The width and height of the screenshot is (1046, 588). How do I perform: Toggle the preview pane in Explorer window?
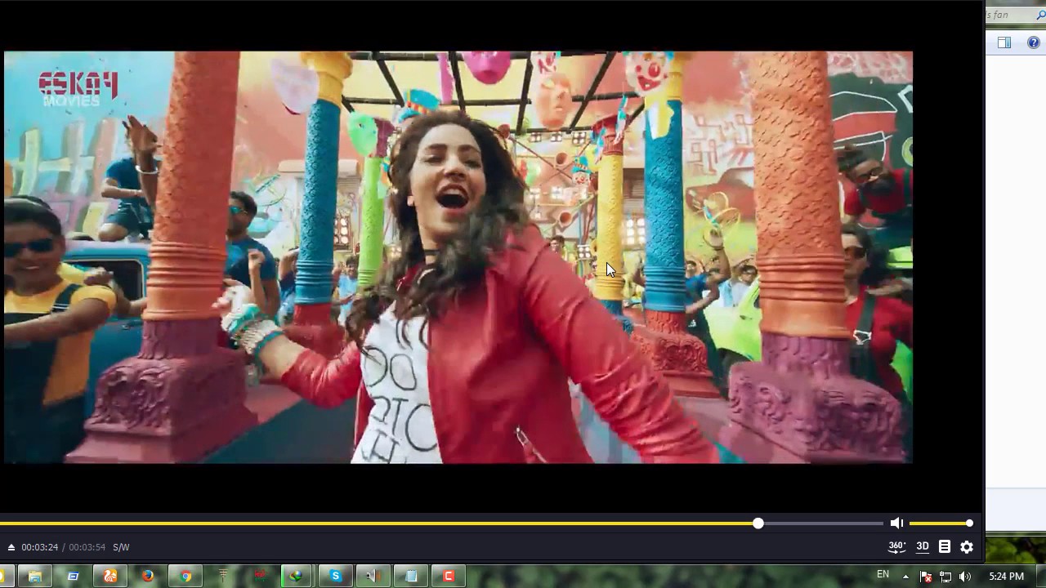click(x=1004, y=42)
